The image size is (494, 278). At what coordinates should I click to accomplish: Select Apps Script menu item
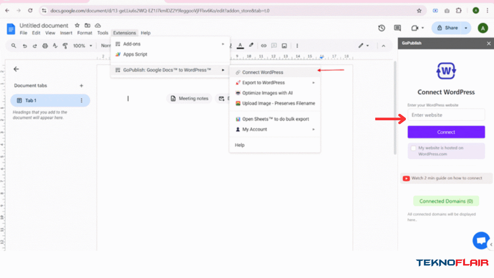pyautogui.click(x=170, y=54)
